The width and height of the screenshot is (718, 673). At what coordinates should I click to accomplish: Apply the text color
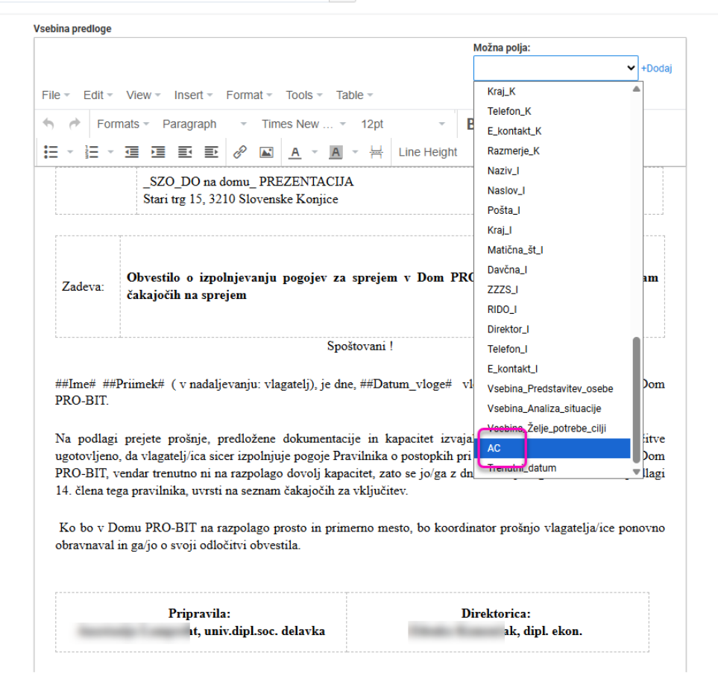click(x=295, y=152)
